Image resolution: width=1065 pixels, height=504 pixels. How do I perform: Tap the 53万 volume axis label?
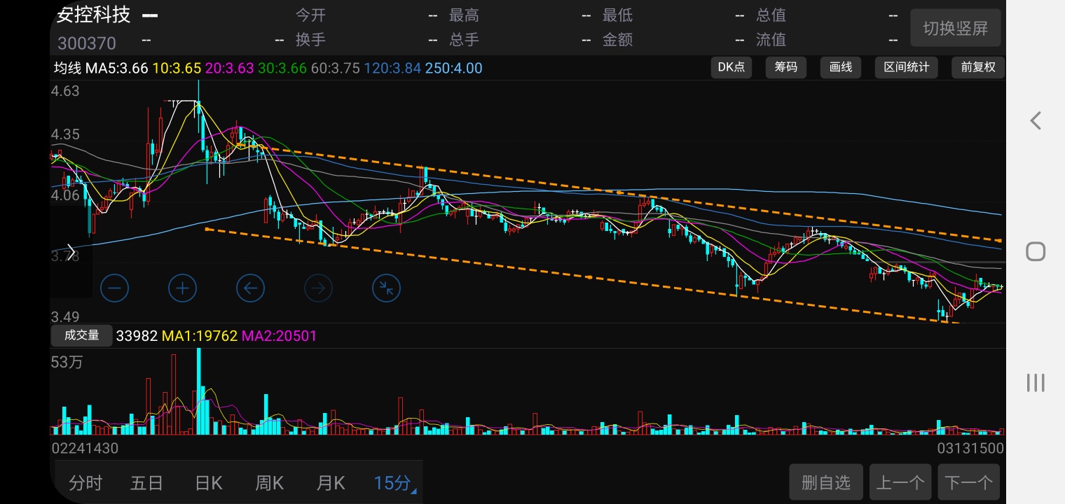(67, 362)
